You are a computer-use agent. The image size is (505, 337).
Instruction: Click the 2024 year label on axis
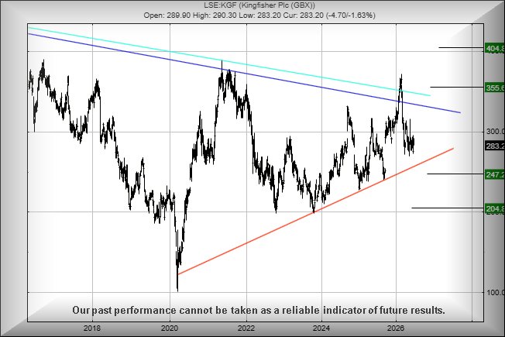[321, 328]
